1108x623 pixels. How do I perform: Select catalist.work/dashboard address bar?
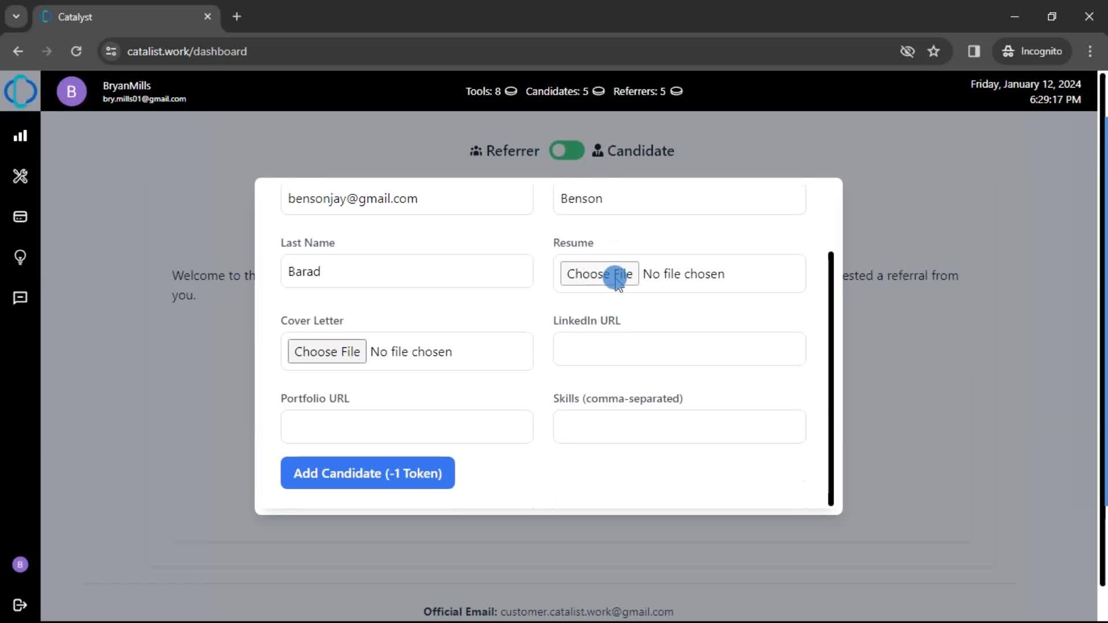point(186,51)
